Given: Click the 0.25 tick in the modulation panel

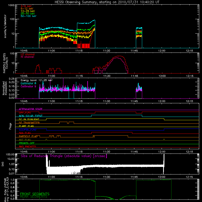Looking at the screenshot, I should click(x=12, y=79).
